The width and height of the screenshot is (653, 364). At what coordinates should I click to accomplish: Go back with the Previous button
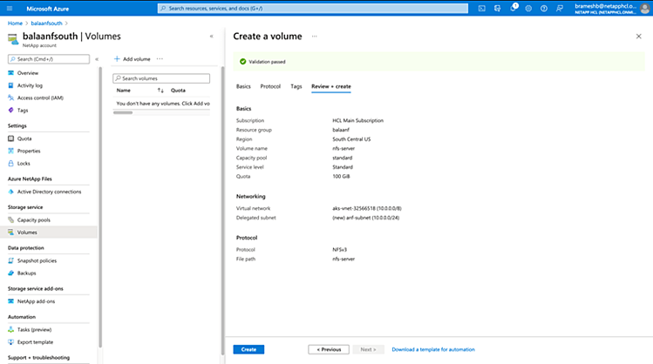tap(329, 349)
